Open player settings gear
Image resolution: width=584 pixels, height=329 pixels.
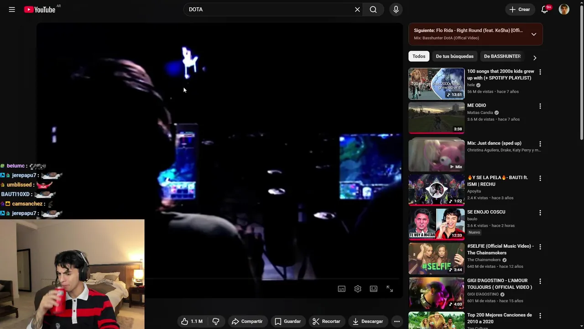coord(358,289)
